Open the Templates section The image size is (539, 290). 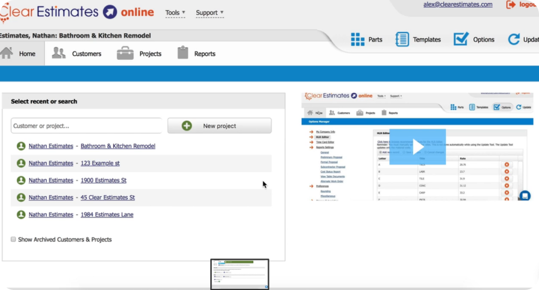click(418, 39)
